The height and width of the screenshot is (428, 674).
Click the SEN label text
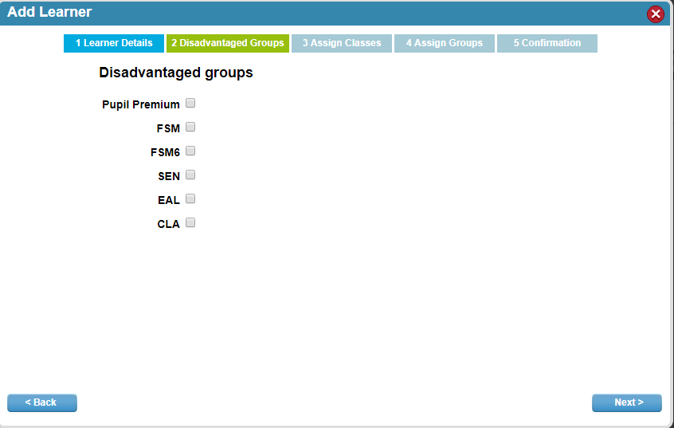click(169, 176)
